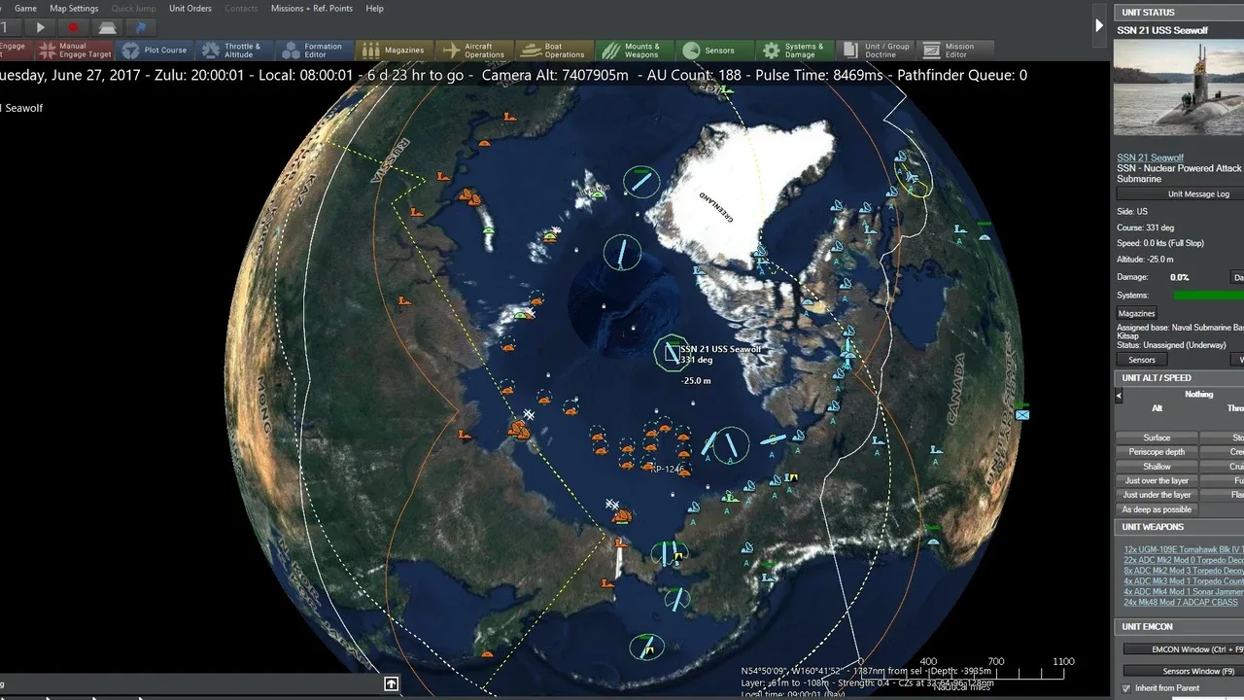The image size is (1244, 700).
Task: Open Boat Operations
Action: 554,51
